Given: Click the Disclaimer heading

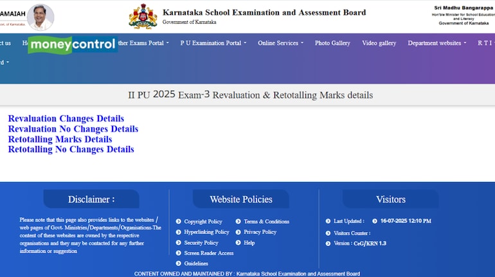Looking at the screenshot, I should click(x=91, y=199).
